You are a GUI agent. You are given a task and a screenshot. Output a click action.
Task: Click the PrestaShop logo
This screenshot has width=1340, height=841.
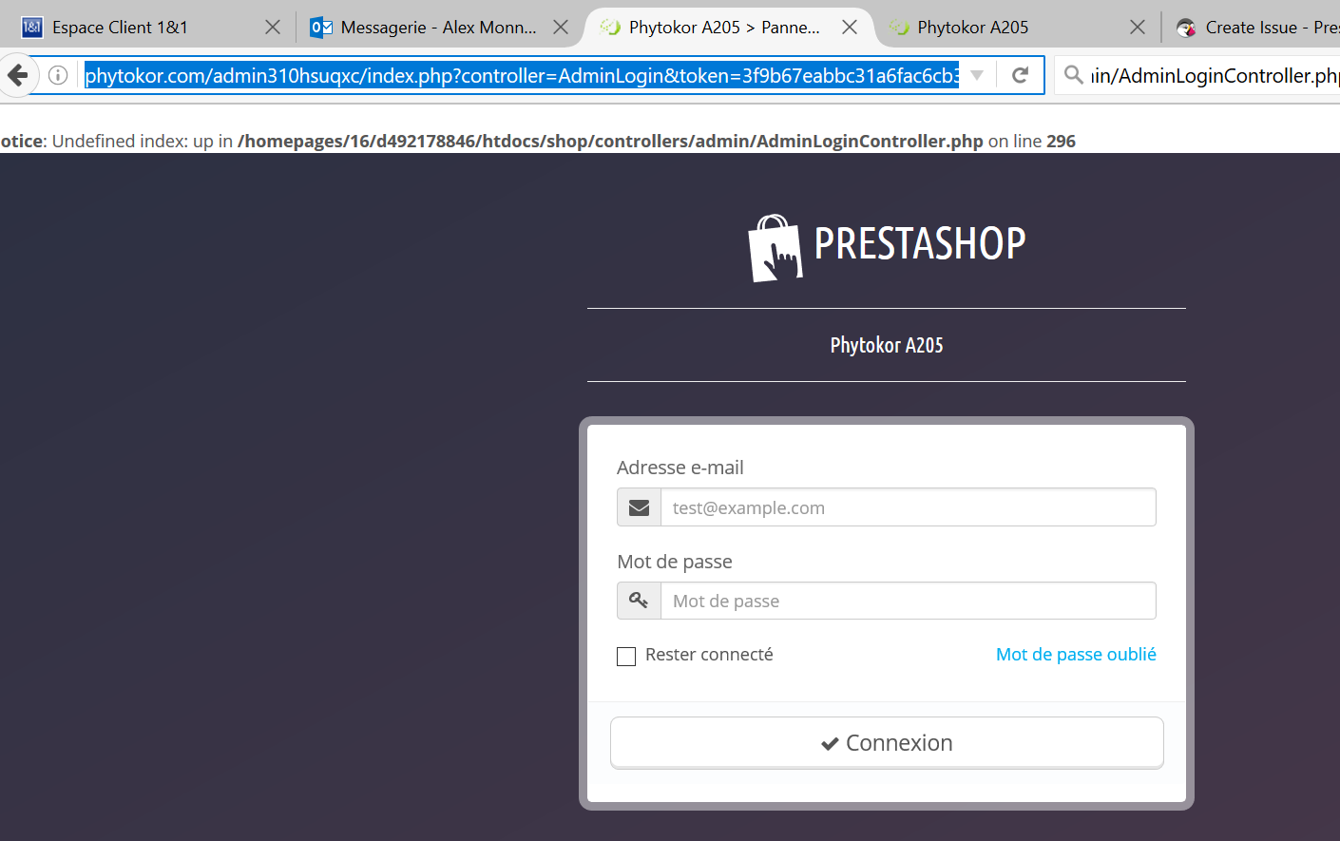click(887, 246)
